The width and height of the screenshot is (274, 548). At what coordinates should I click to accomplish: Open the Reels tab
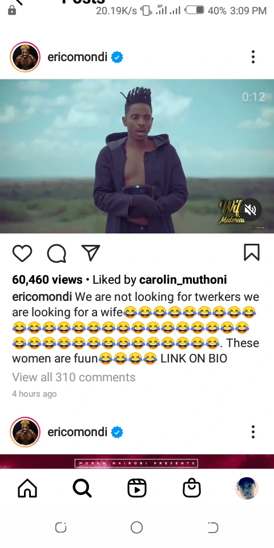(x=137, y=488)
